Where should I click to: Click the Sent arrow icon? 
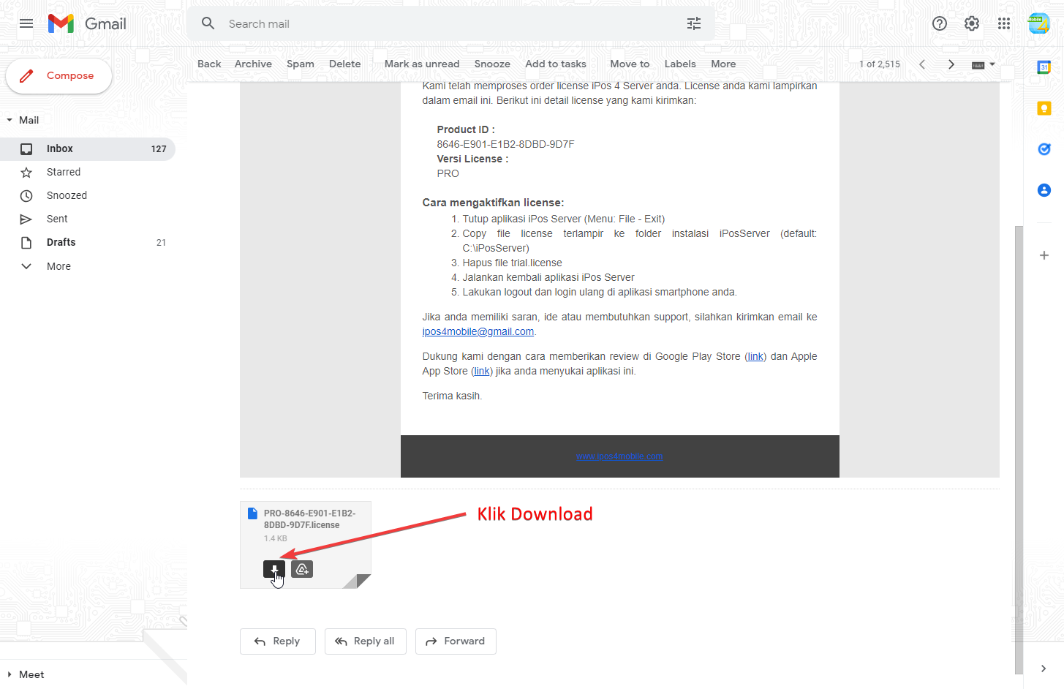point(26,219)
